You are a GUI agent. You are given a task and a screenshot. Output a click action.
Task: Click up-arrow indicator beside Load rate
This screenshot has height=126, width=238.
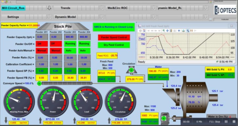coord(74,120)
